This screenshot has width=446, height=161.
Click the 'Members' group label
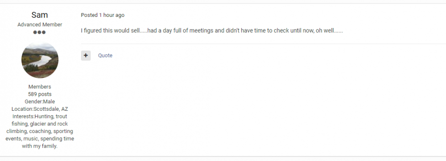coord(40,87)
